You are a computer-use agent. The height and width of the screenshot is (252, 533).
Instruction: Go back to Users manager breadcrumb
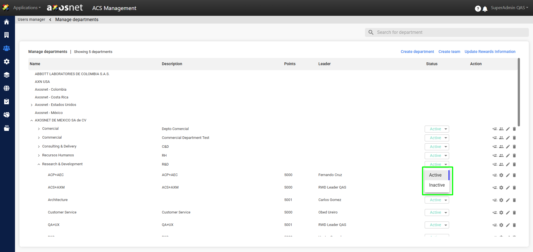coord(31,19)
